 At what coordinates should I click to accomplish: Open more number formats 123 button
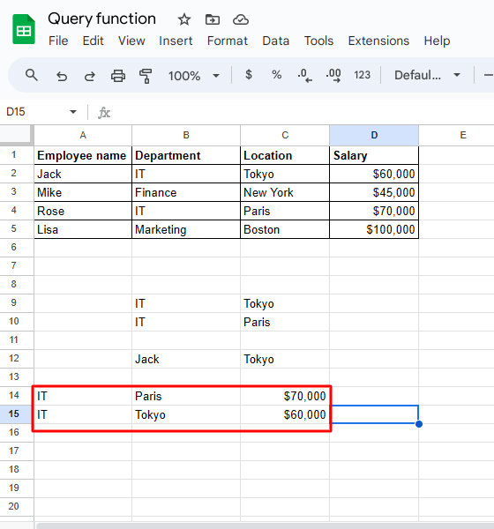pos(362,75)
